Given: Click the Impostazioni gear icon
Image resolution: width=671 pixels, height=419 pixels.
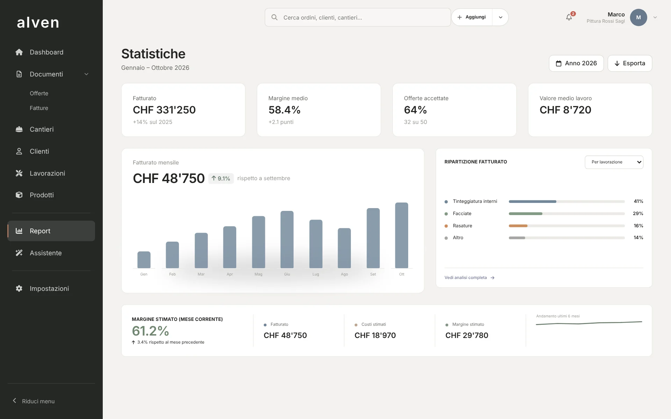Looking at the screenshot, I should coord(19,288).
